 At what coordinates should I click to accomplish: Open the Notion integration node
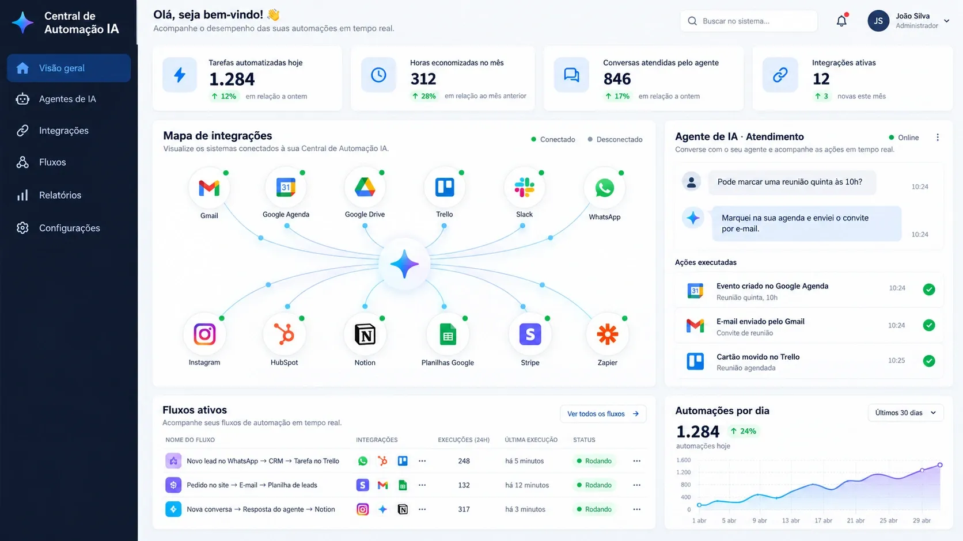coord(365,334)
